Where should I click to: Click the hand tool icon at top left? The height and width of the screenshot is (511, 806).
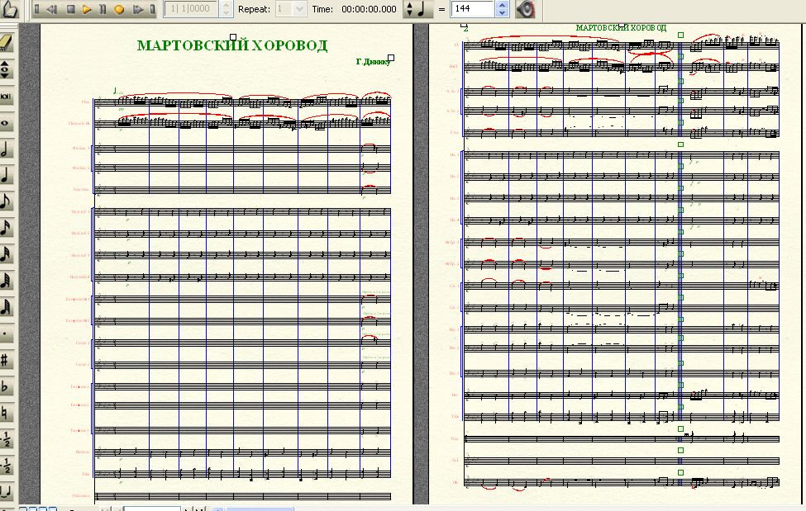[9, 10]
